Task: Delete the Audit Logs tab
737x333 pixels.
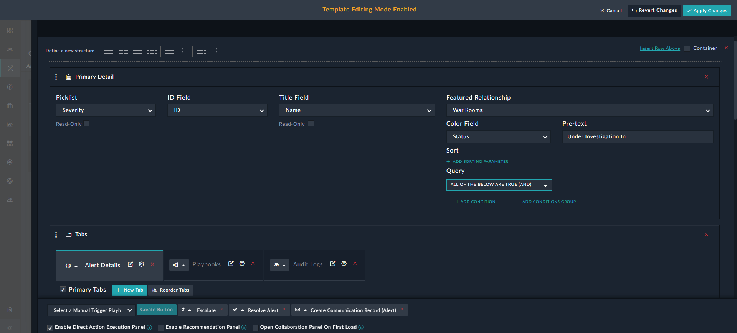Action: point(355,264)
